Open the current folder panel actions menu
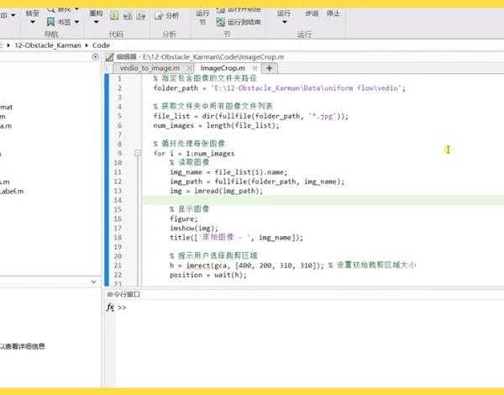This screenshot has height=395, width=504. (x=95, y=57)
